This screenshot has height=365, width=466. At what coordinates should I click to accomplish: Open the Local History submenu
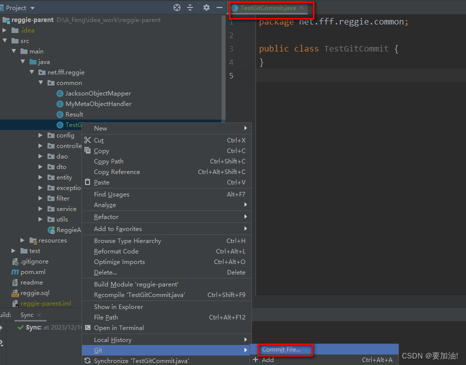(166, 339)
